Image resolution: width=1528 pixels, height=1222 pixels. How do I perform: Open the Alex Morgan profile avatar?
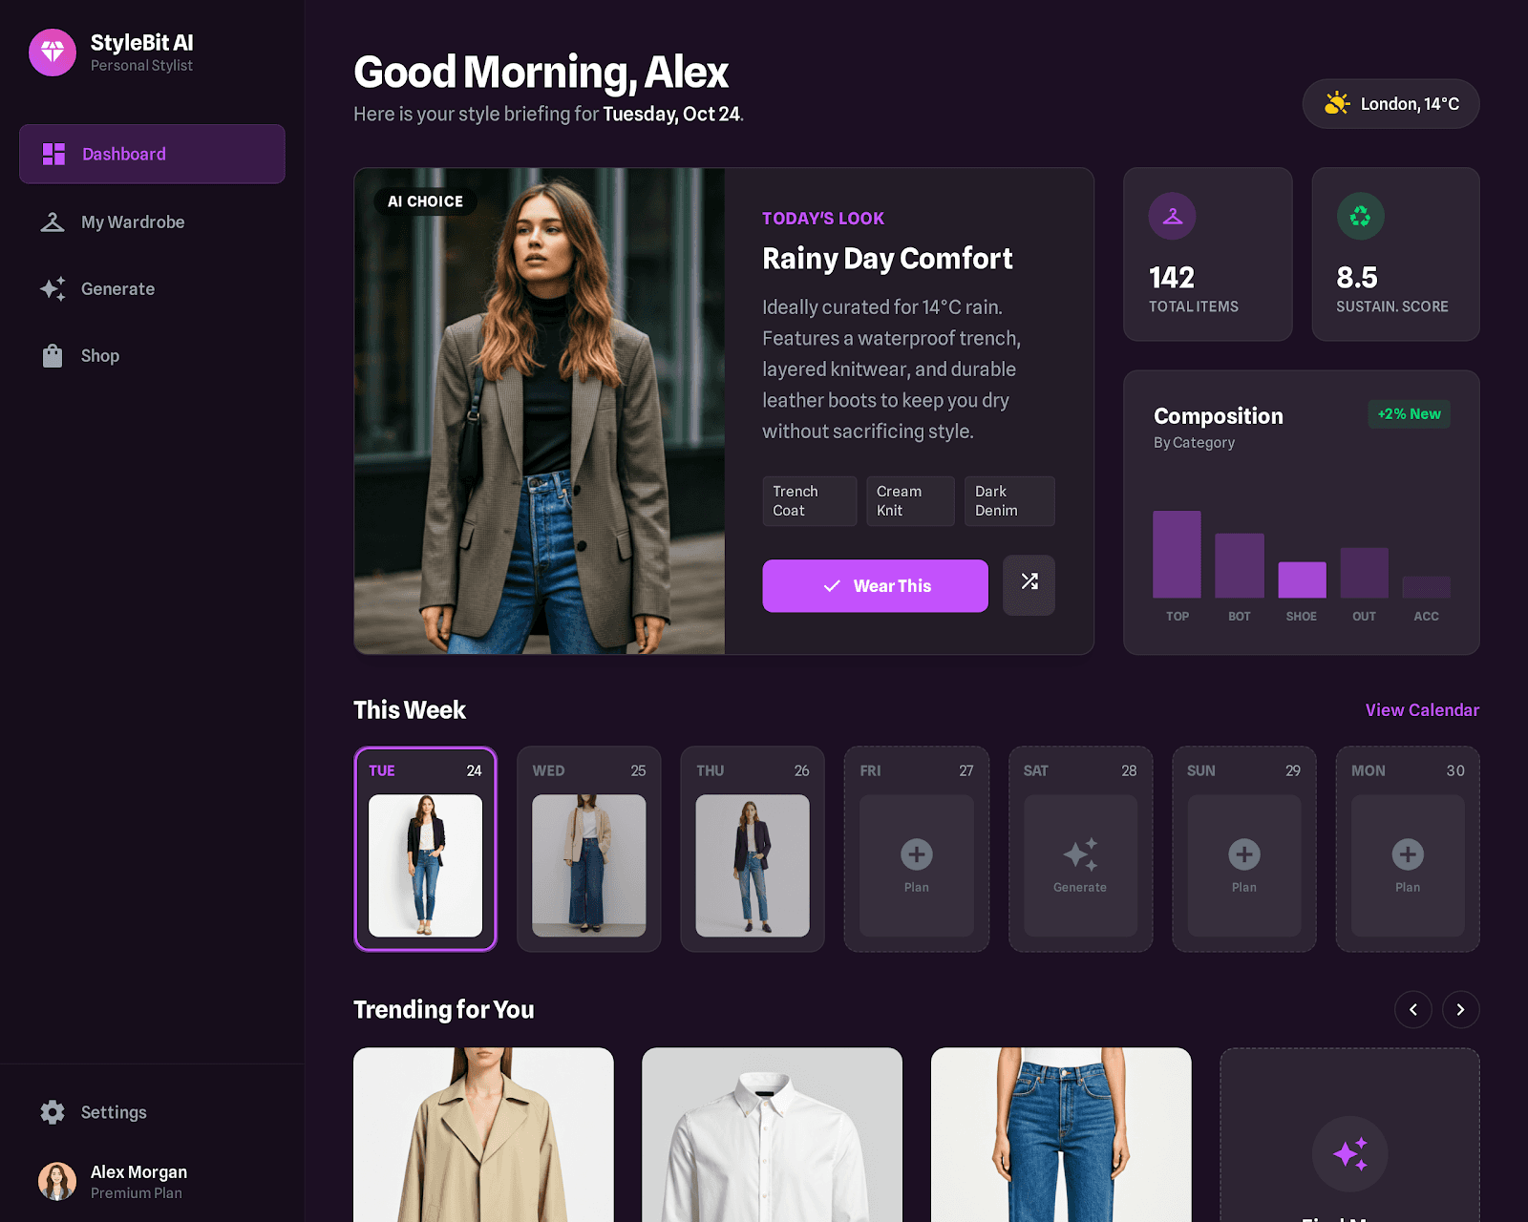tap(57, 1181)
